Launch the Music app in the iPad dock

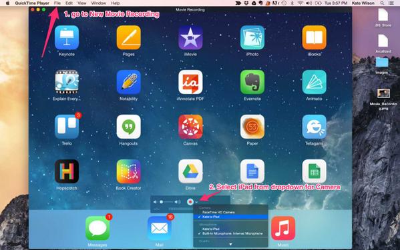[283, 228]
